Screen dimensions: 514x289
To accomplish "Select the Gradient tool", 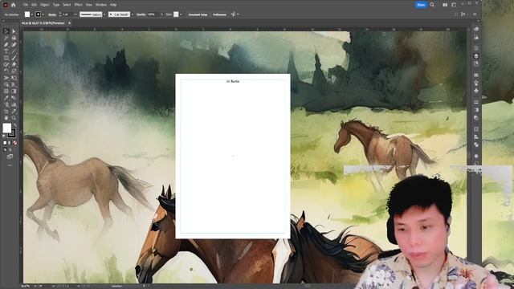I will pos(14,91).
